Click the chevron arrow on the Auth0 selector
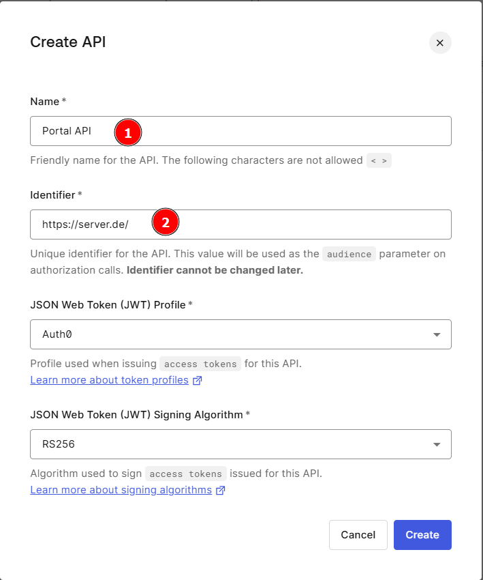The height and width of the screenshot is (580, 483). click(x=437, y=334)
